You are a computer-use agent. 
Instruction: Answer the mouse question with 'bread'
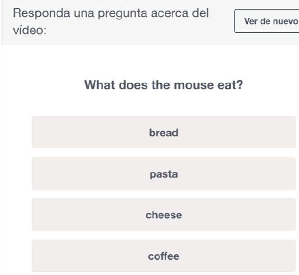tap(164, 133)
